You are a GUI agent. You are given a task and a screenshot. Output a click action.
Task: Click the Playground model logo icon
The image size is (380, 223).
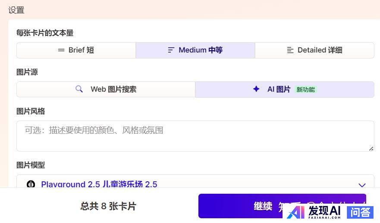(31, 184)
